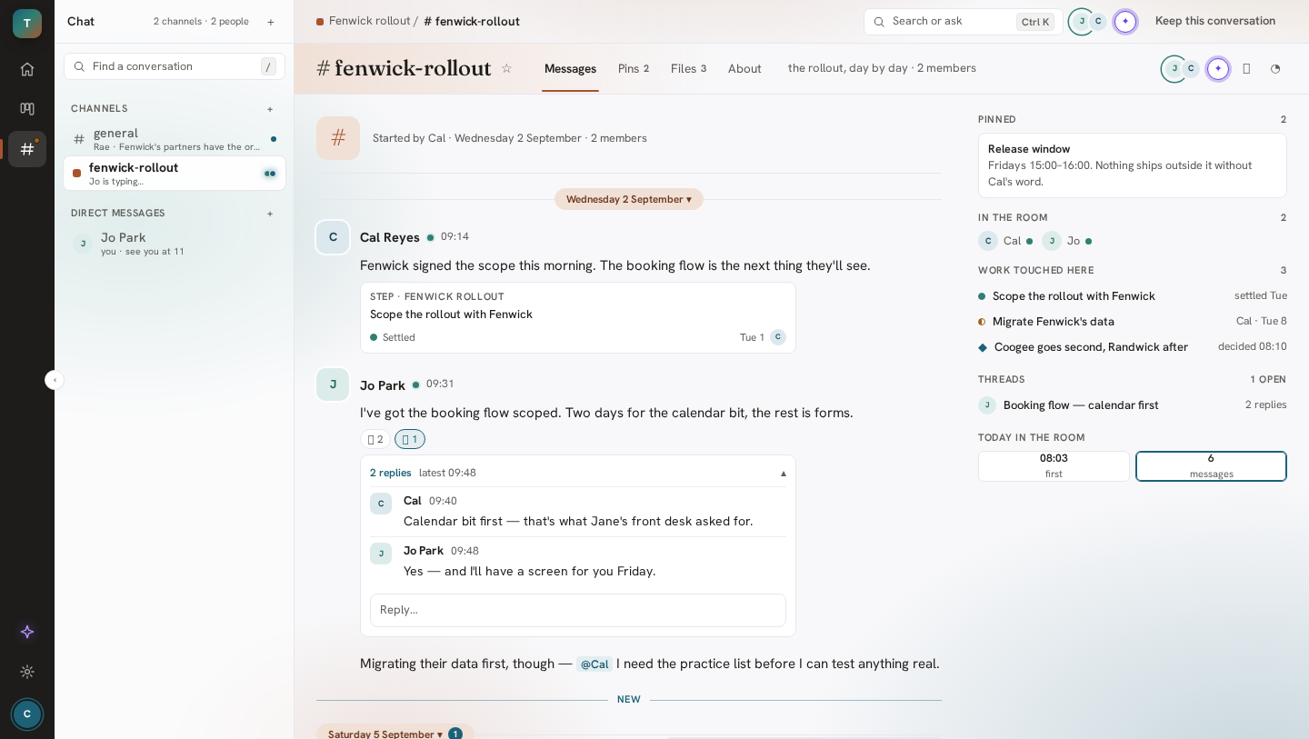Open the Pins tab
Image resolution: width=1309 pixels, height=739 pixels.
point(634,69)
